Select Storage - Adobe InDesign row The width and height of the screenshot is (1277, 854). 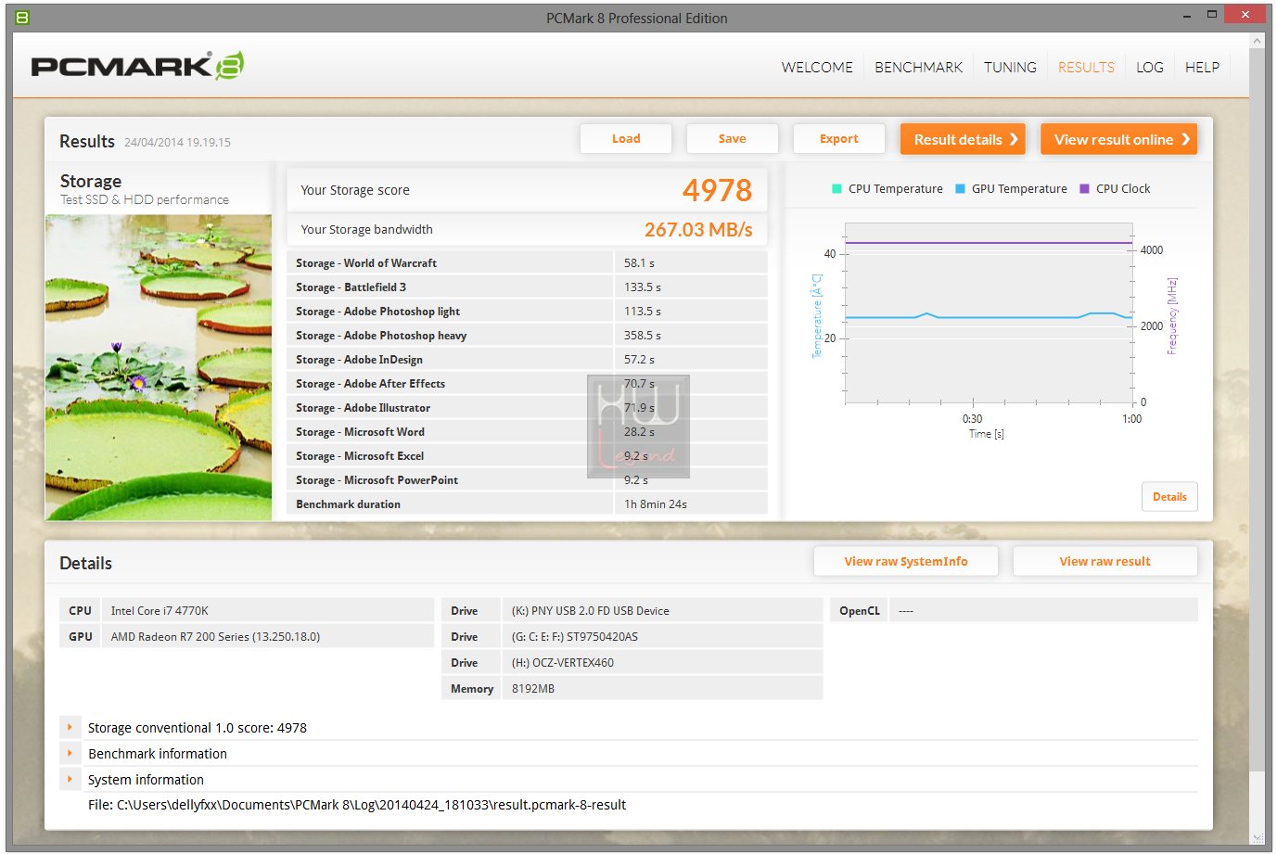527,360
